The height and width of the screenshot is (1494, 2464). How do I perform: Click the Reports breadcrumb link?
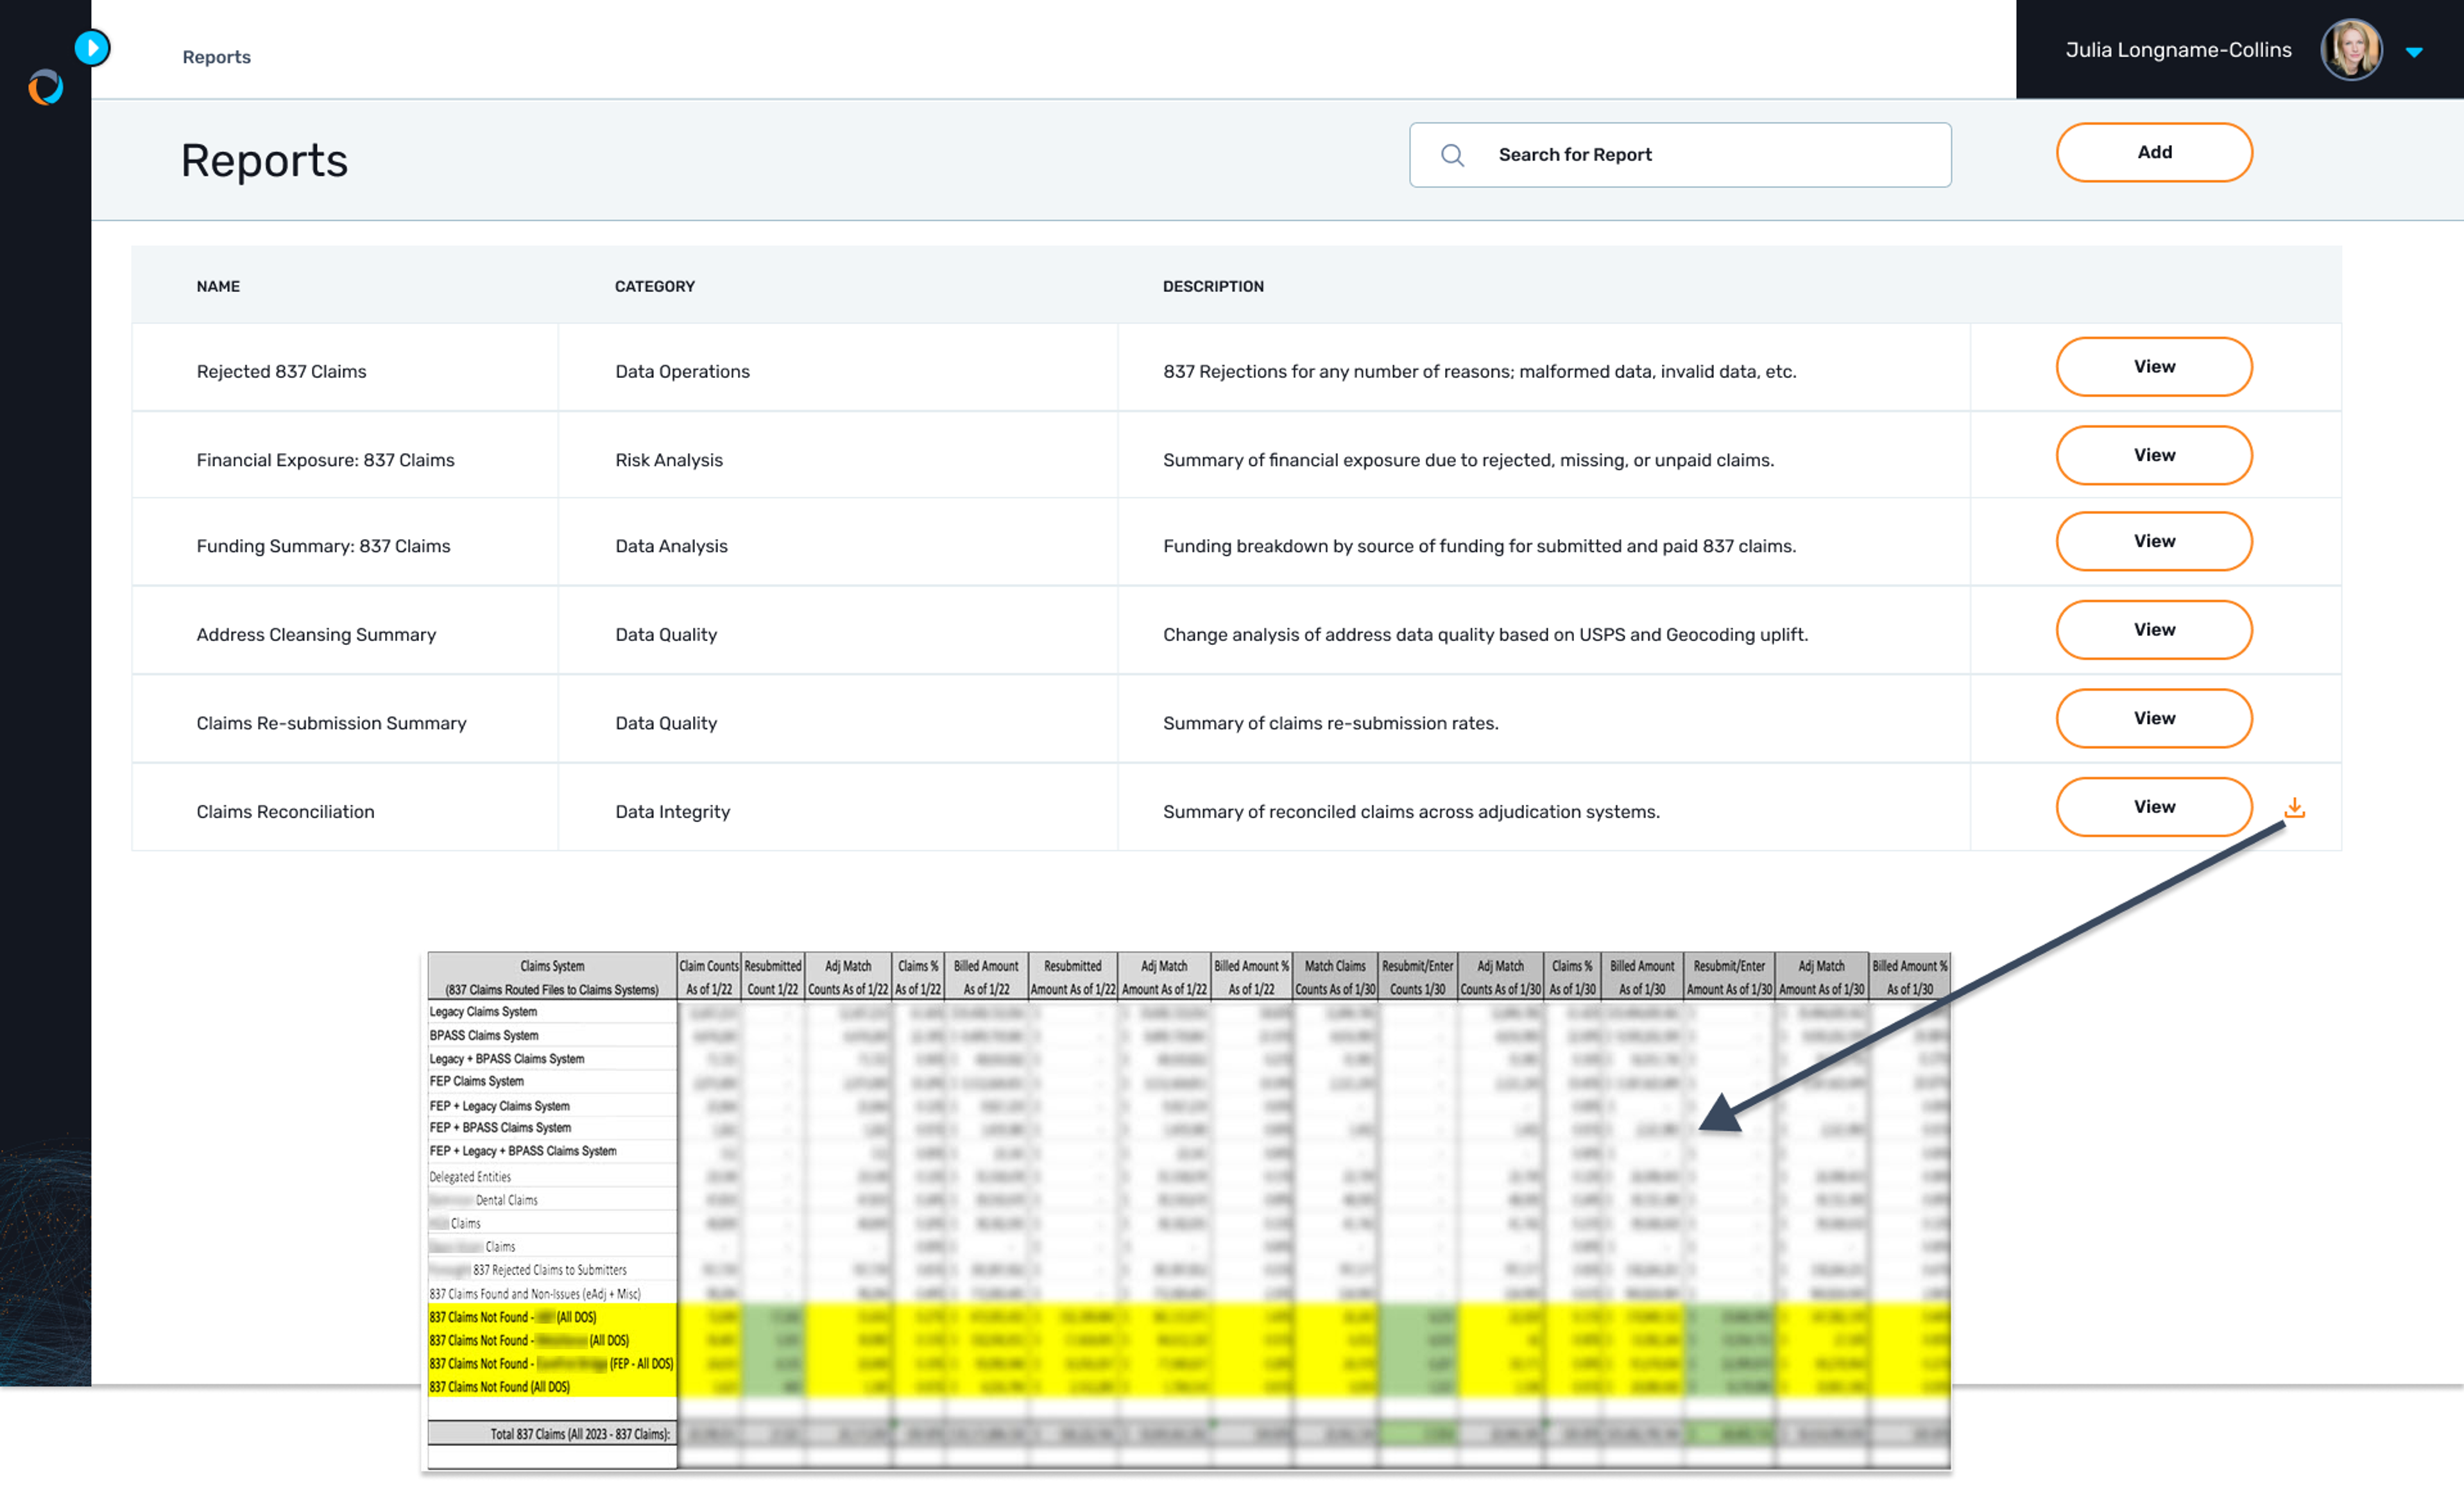[x=216, y=57]
